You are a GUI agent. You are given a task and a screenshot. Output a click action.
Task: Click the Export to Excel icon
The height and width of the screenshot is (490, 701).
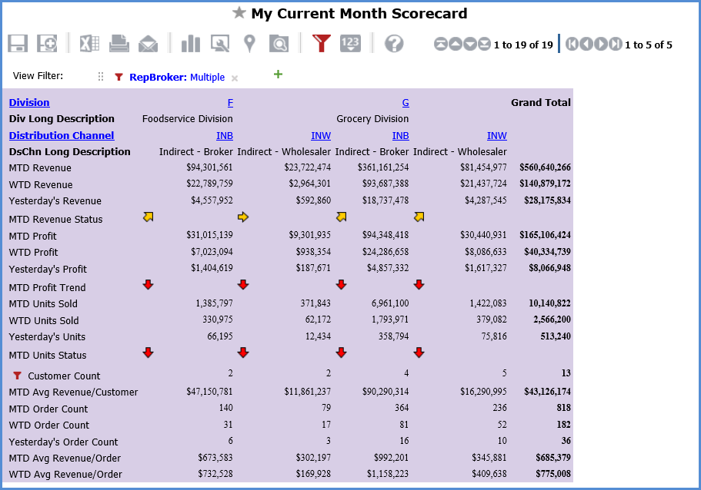[89, 44]
